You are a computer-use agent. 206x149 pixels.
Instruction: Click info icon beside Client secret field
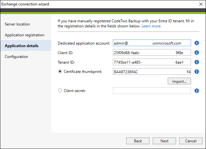point(196,91)
